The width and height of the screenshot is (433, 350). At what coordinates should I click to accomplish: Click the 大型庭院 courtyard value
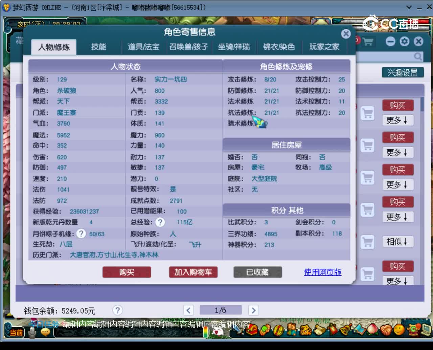[264, 179]
